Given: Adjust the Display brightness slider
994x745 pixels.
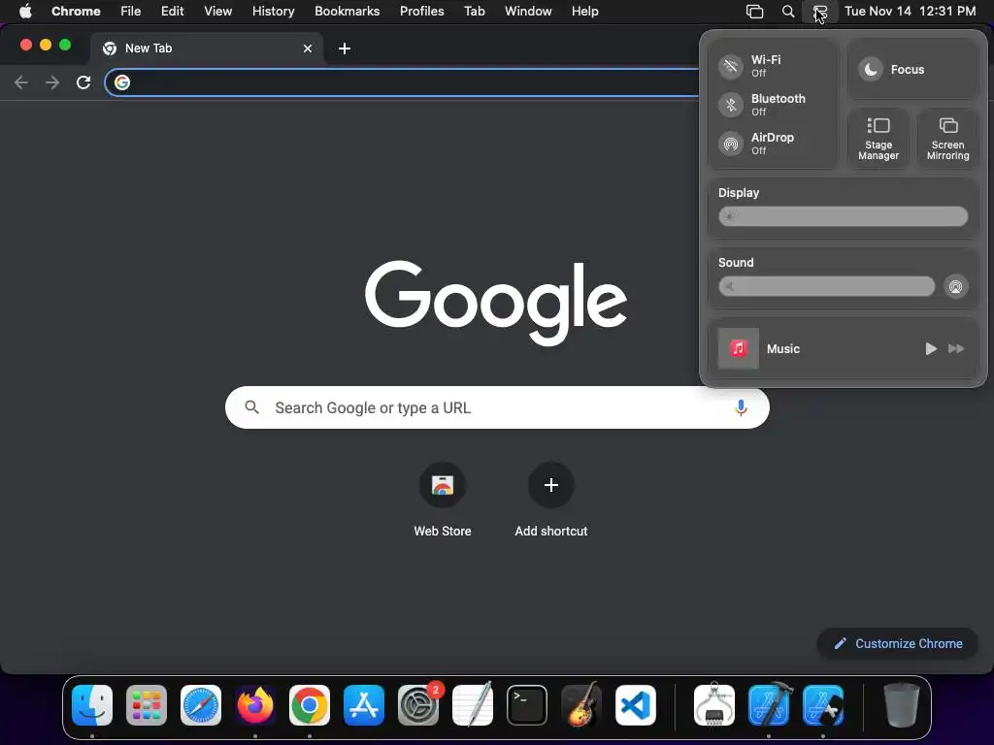Looking at the screenshot, I should [x=844, y=216].
